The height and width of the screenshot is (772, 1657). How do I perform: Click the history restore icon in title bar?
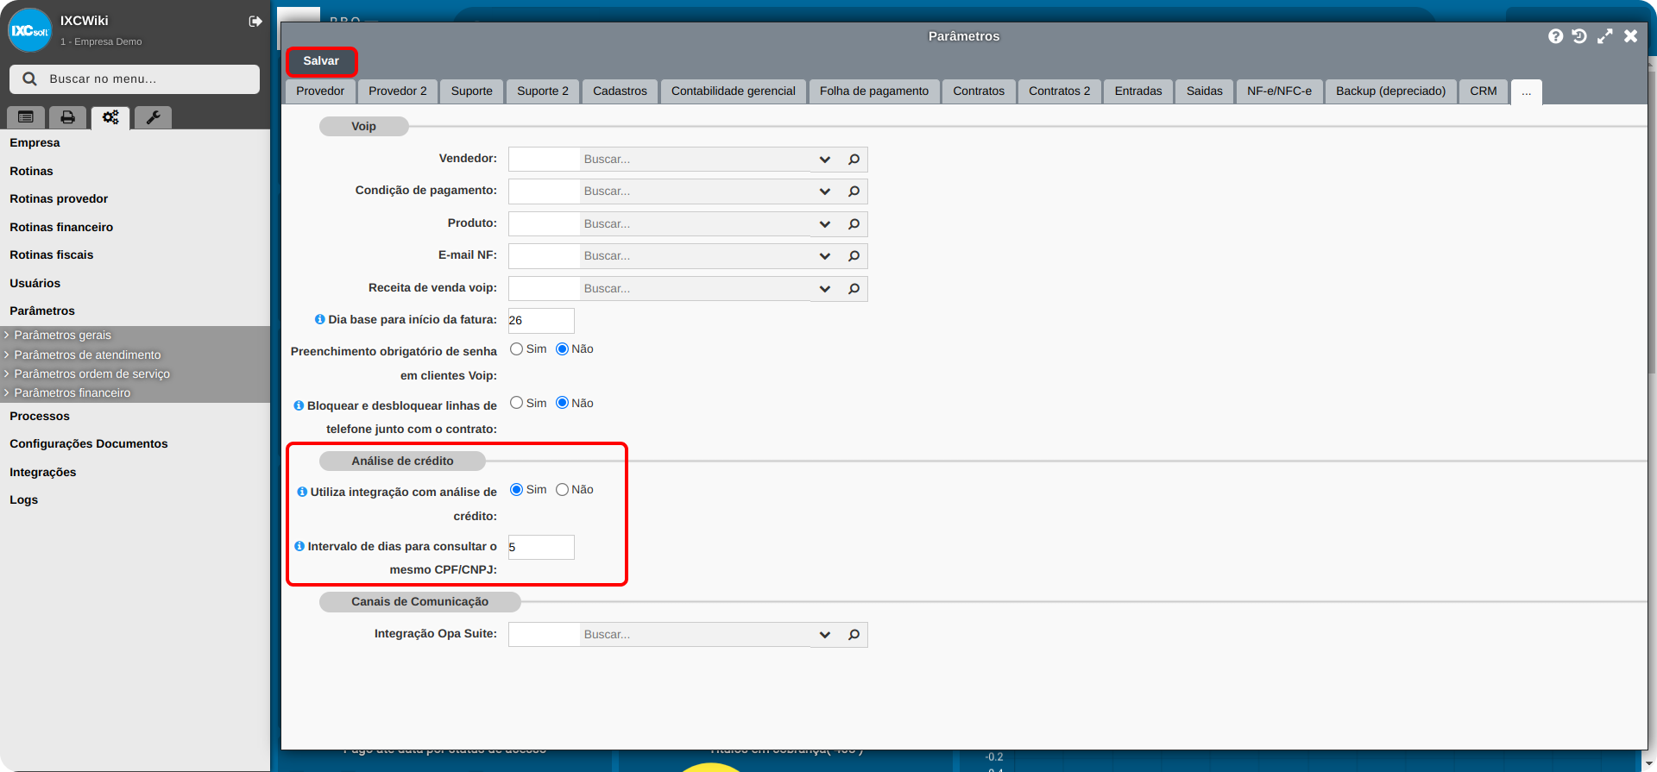pos(1579,36)
